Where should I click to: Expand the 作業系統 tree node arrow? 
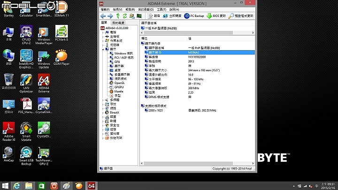(x=103, y=41)
